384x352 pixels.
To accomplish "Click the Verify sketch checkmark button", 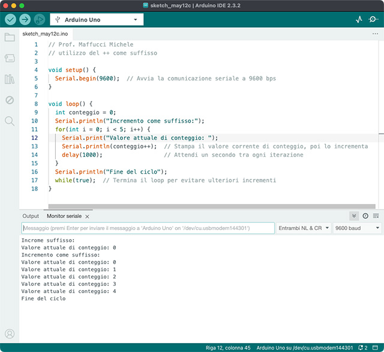I will (10, 20).
